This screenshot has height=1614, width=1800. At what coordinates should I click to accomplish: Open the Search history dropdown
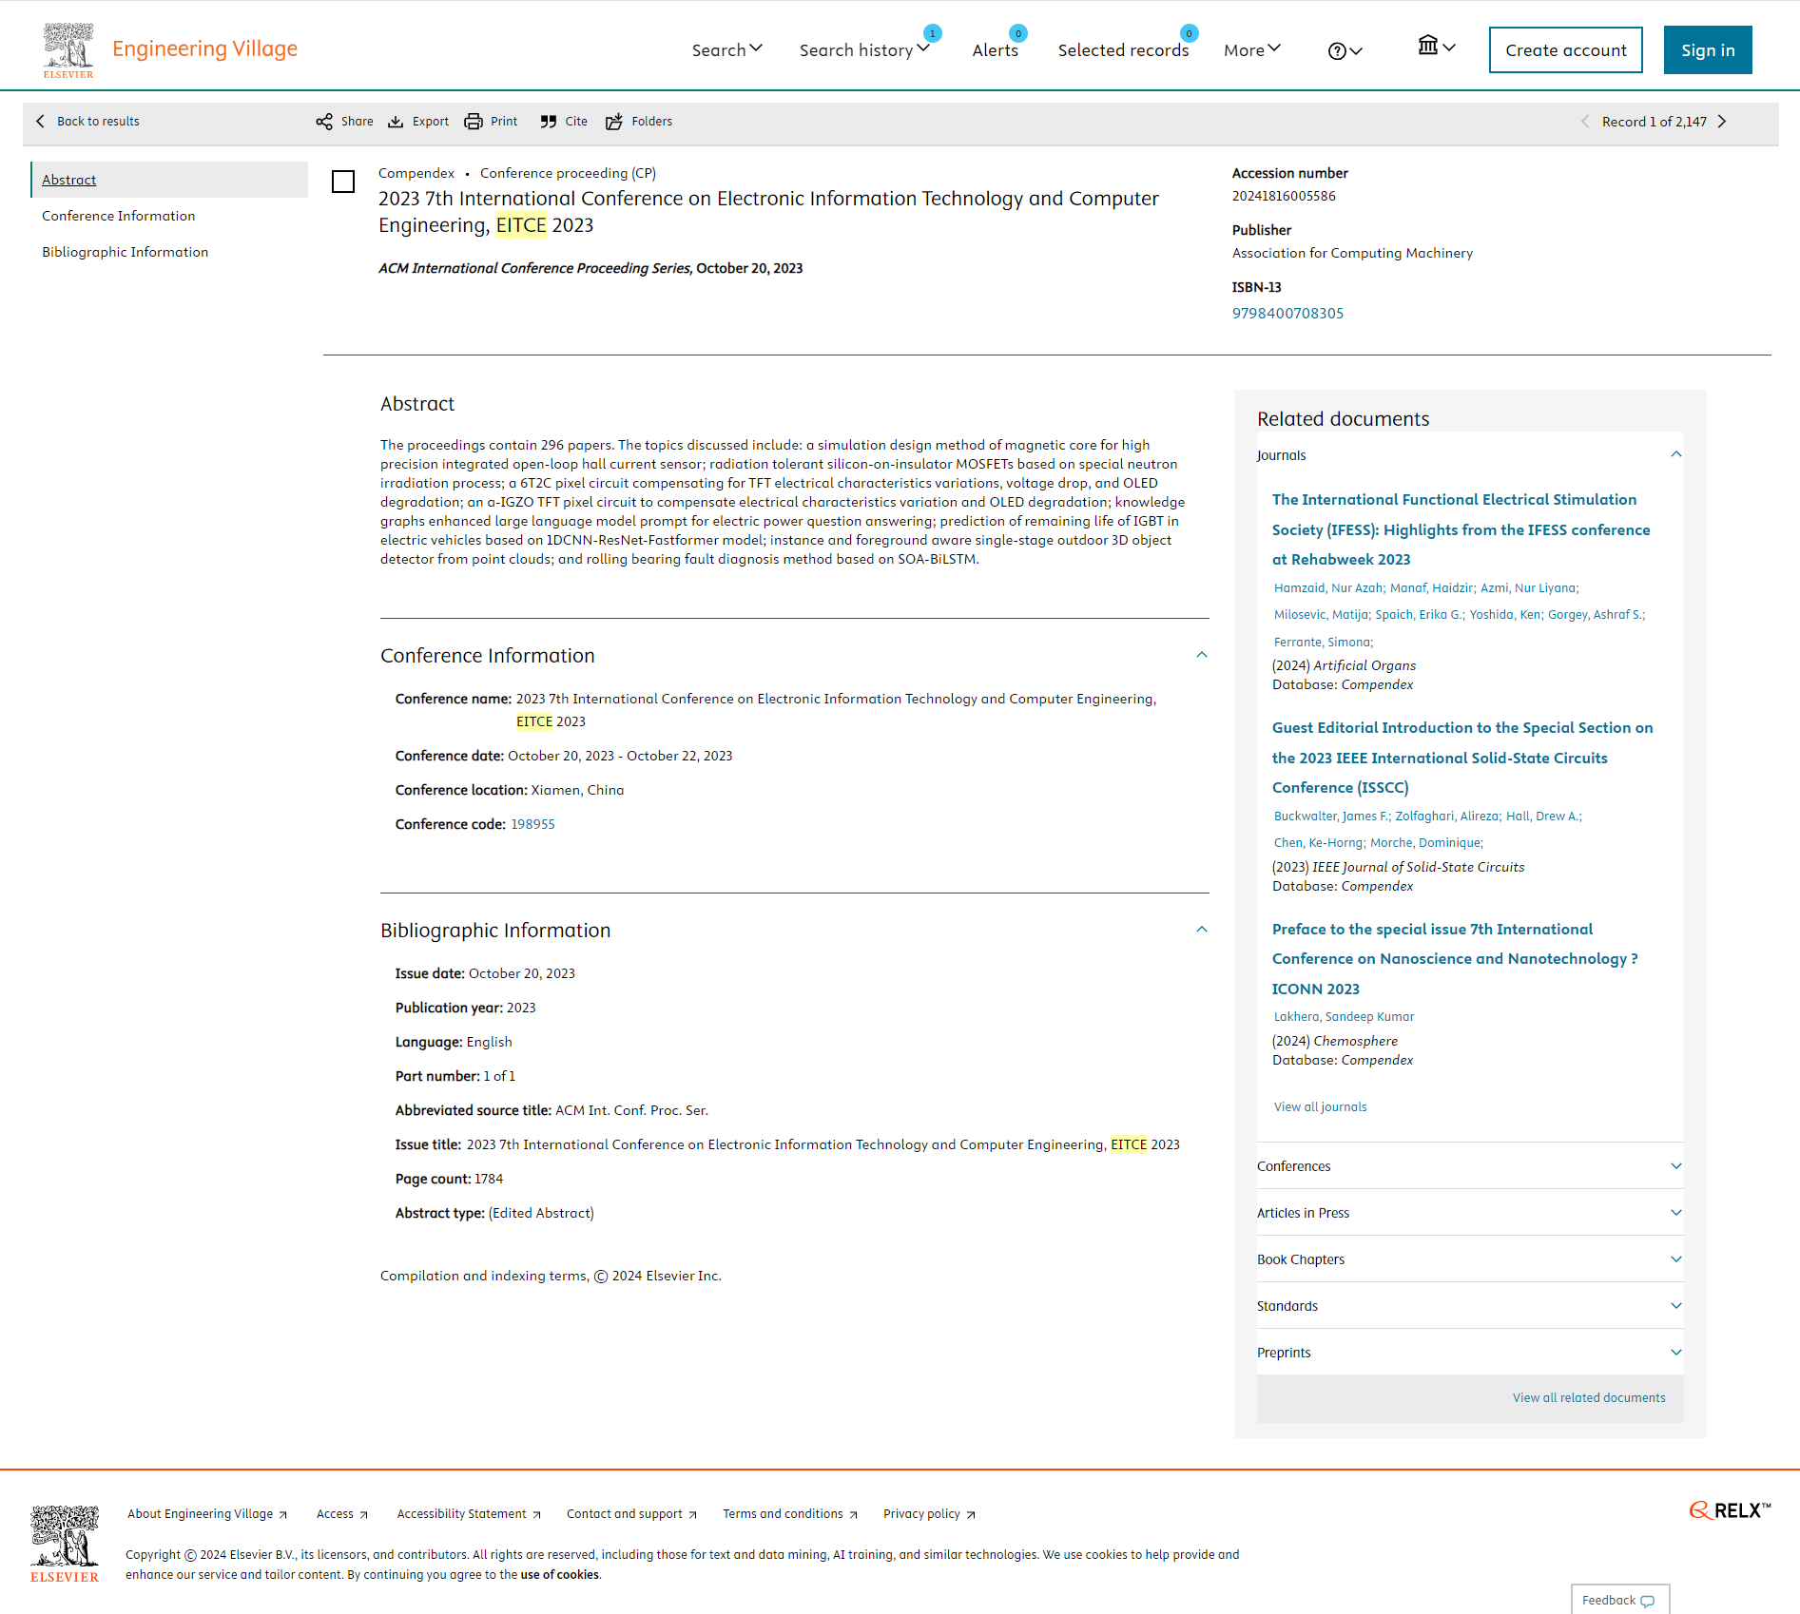(x=864, y=50)
